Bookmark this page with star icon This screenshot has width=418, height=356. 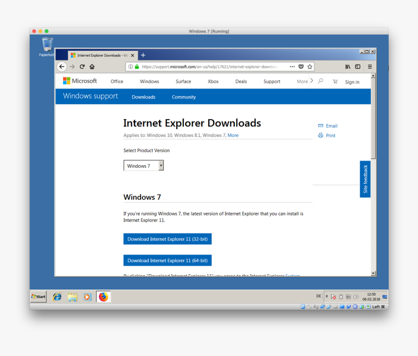pos(310,67)
